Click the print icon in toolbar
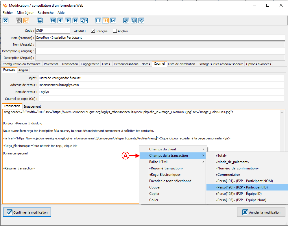288x226 pixels. [40, 20]
